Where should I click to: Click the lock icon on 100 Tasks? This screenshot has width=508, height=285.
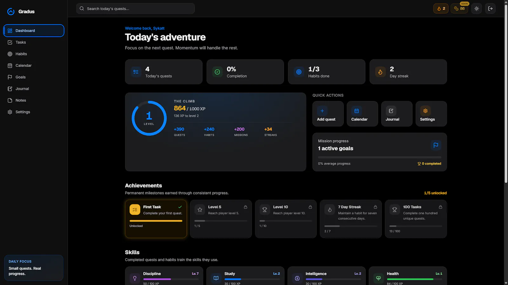click(x=440, y=207)
